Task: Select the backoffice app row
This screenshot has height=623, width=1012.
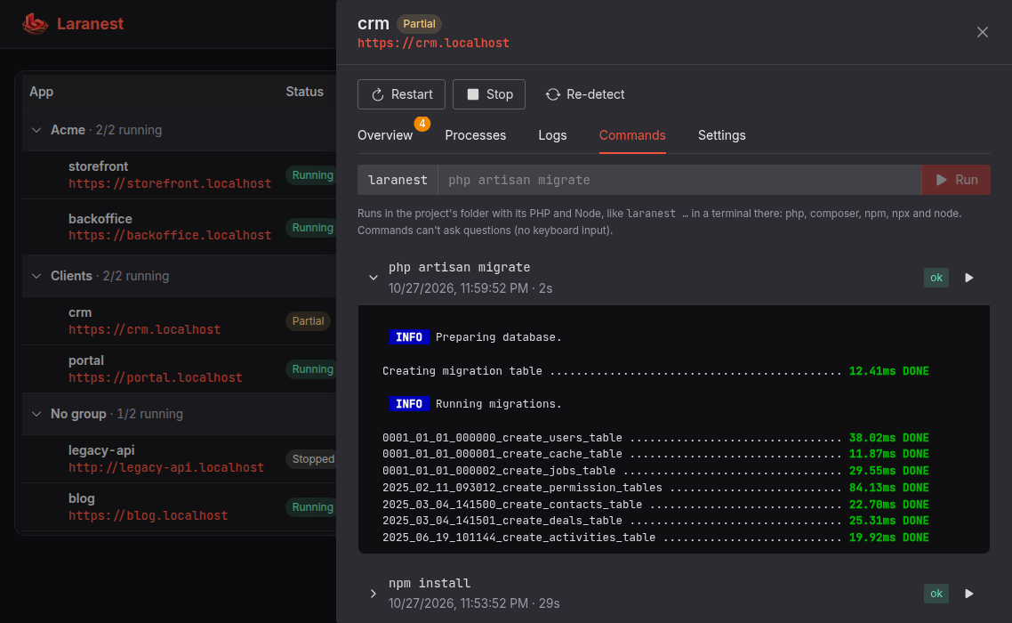Action: [180, 227]
